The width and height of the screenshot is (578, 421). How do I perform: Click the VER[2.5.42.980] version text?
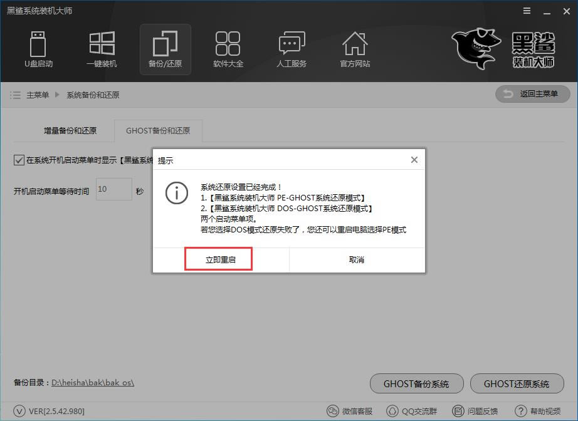[57, 411]
